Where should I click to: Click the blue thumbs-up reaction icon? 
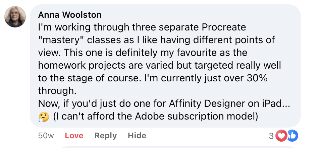[292, 136]
